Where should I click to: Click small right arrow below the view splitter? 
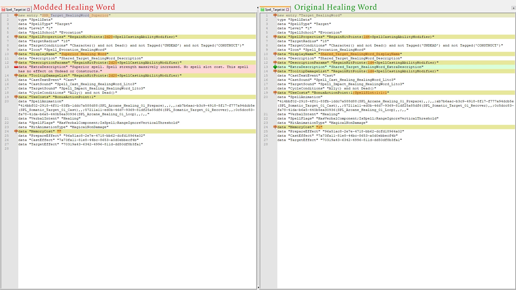[258, 288]
